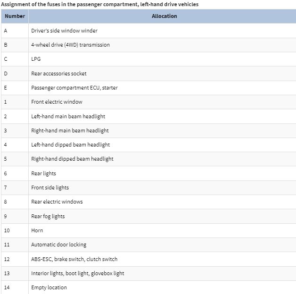Click the Allocation column header
Viewport: 296px width, 294px height.
(164, 16)
